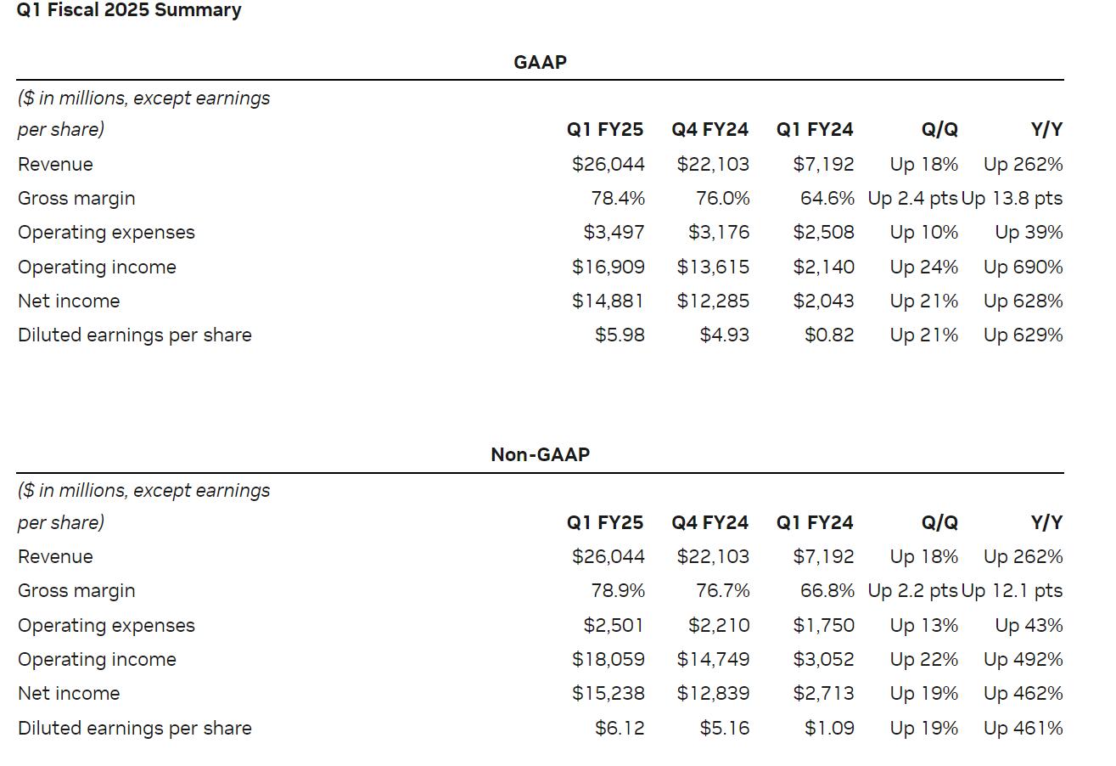This screenshot has height=766, width=1116.
Task: Select the $15,238 net income figure
Action: (x=608, y=693)
